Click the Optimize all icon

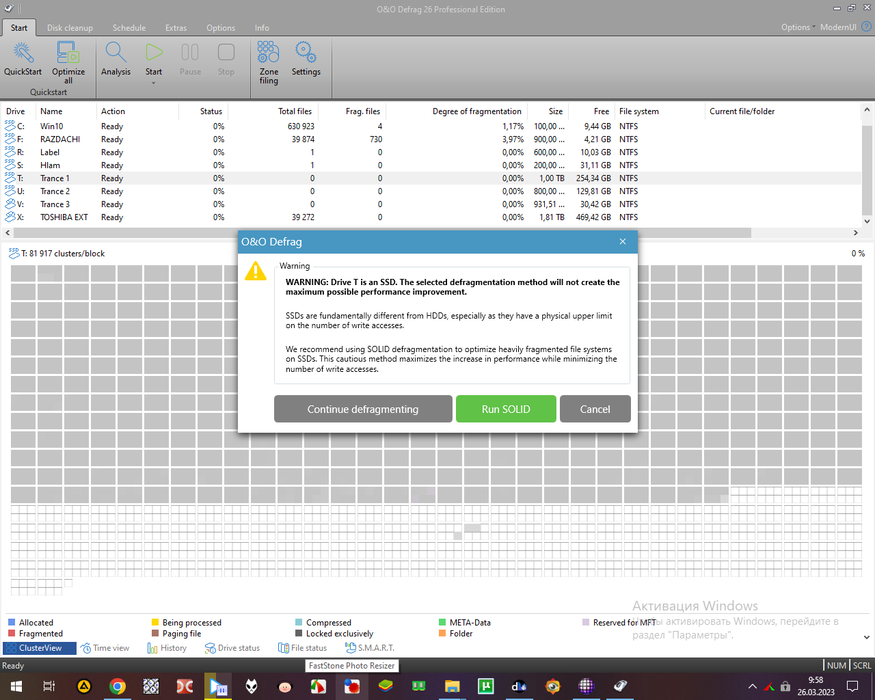pos(68,53)
